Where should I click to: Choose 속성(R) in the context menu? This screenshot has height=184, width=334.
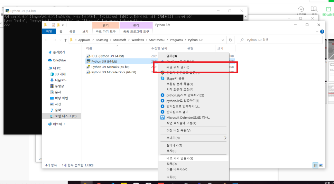point(194,177)
